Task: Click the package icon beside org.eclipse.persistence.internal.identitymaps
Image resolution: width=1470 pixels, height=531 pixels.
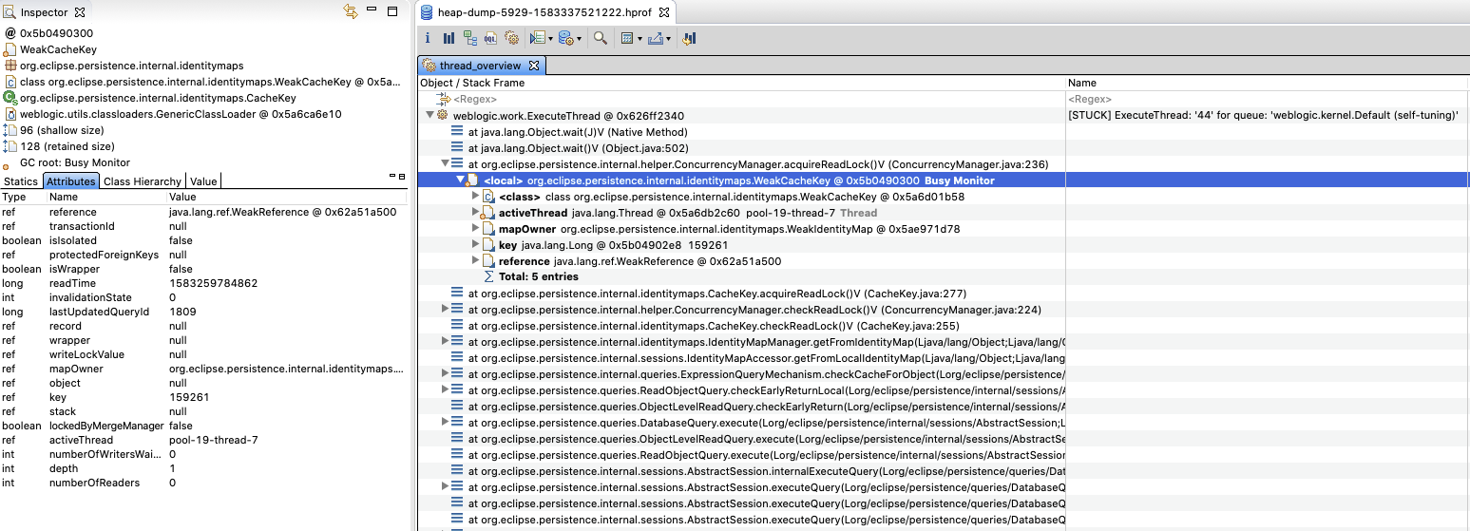Action: point(10,66)
